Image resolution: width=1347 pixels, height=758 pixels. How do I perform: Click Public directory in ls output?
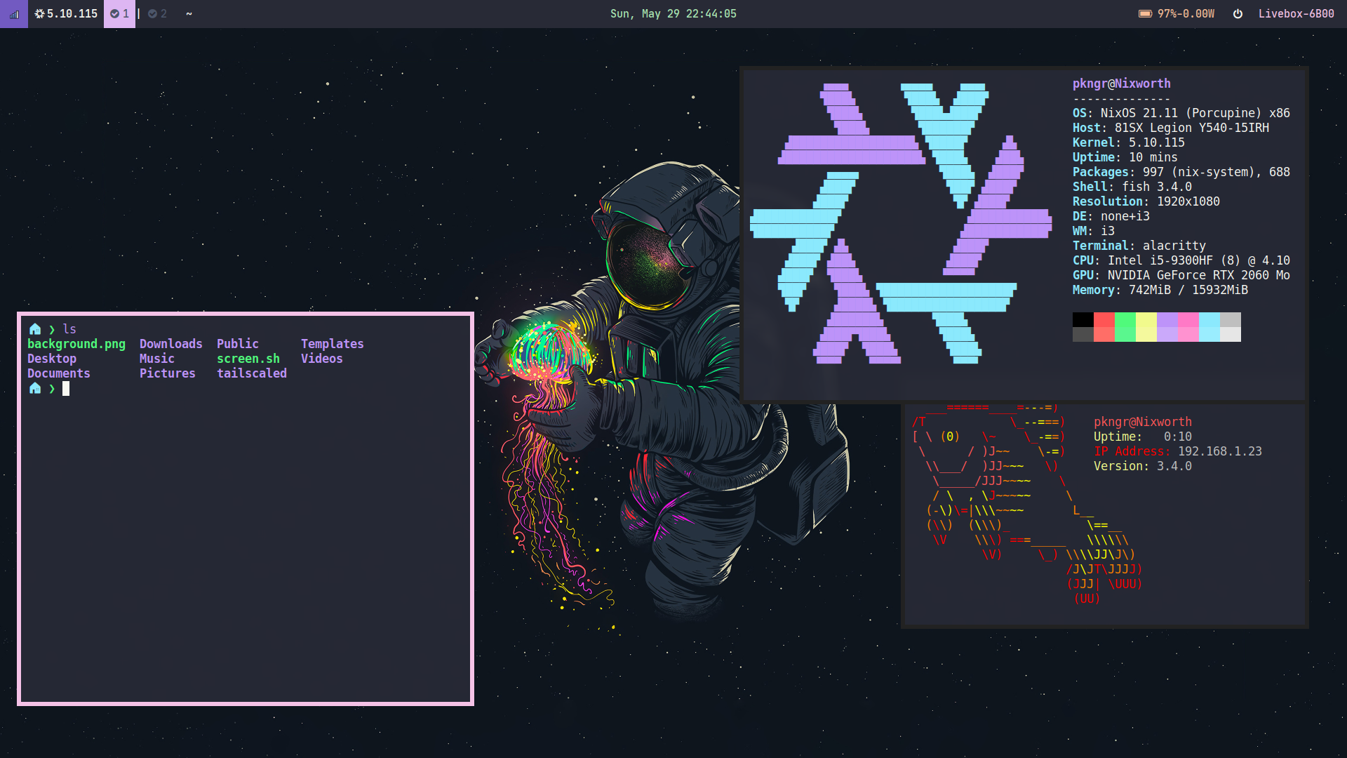(x=237, y=344)
